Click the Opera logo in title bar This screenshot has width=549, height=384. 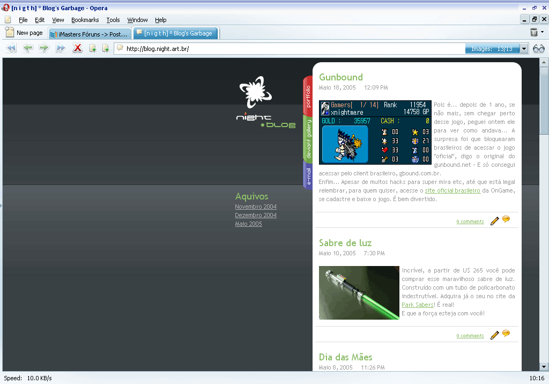tap(5, 8)
